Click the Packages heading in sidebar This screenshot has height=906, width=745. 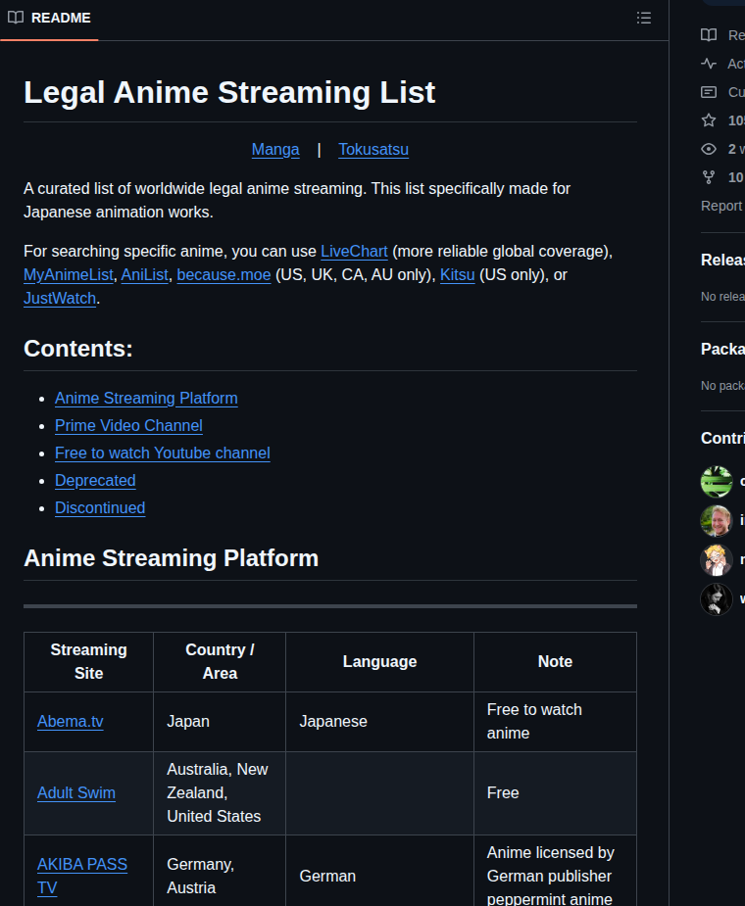[x=722, y=349]
